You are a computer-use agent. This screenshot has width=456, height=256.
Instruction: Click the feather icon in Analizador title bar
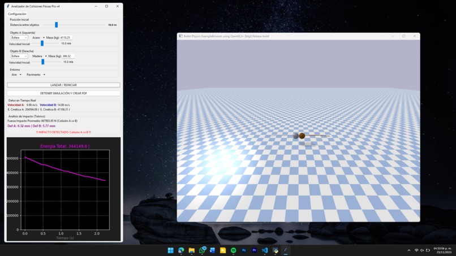(8, 6)
